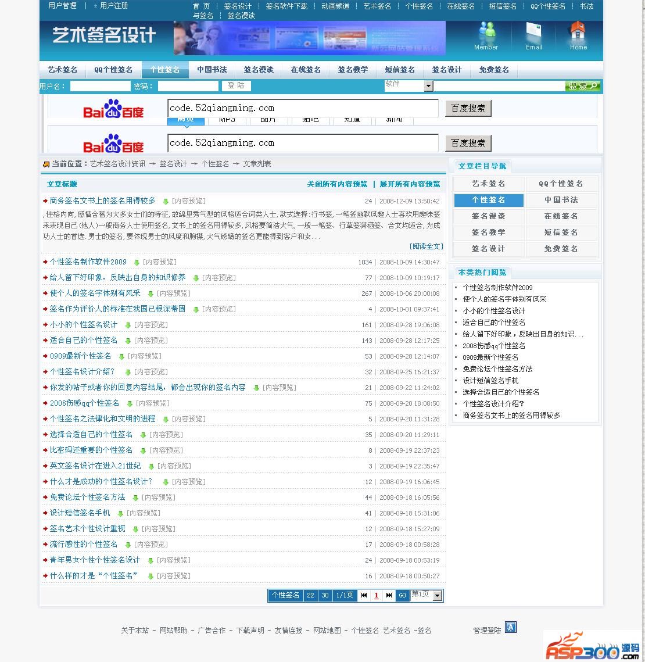Toggle [内容预览] for 签名艺术个性设计重视
This screenshot has width=645, height=662.
pos(158,529)
